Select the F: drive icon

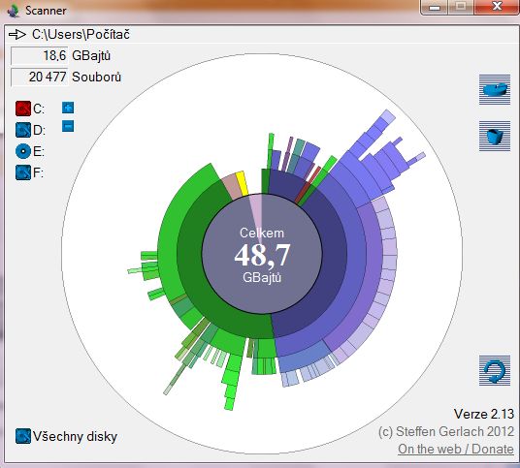[23, 172]
